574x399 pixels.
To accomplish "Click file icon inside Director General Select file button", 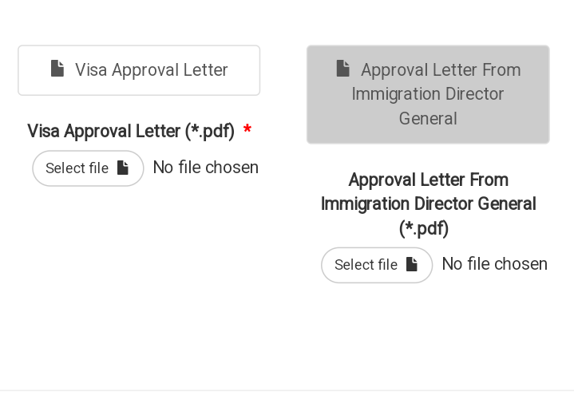I will click(x=412, y=264).
